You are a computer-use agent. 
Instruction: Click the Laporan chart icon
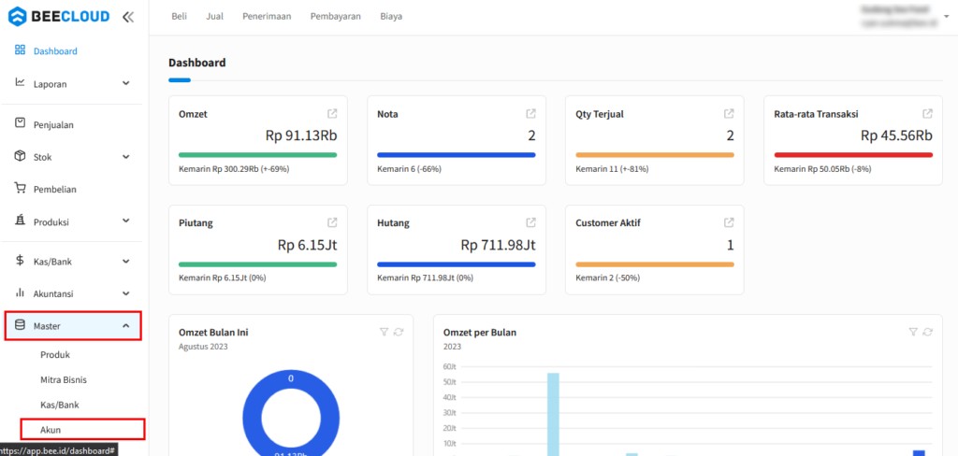(x=21, y=82)
